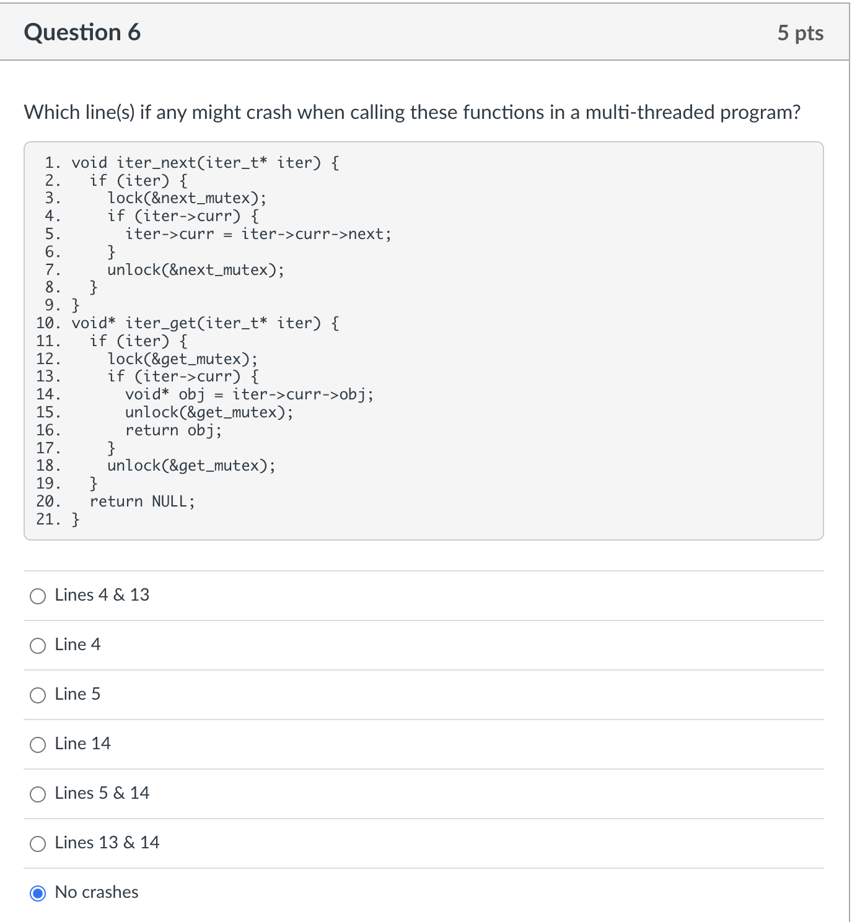Click the "No crashes" answer label
Viewport: 852px width, 922px height.
[x=95, y=892]
